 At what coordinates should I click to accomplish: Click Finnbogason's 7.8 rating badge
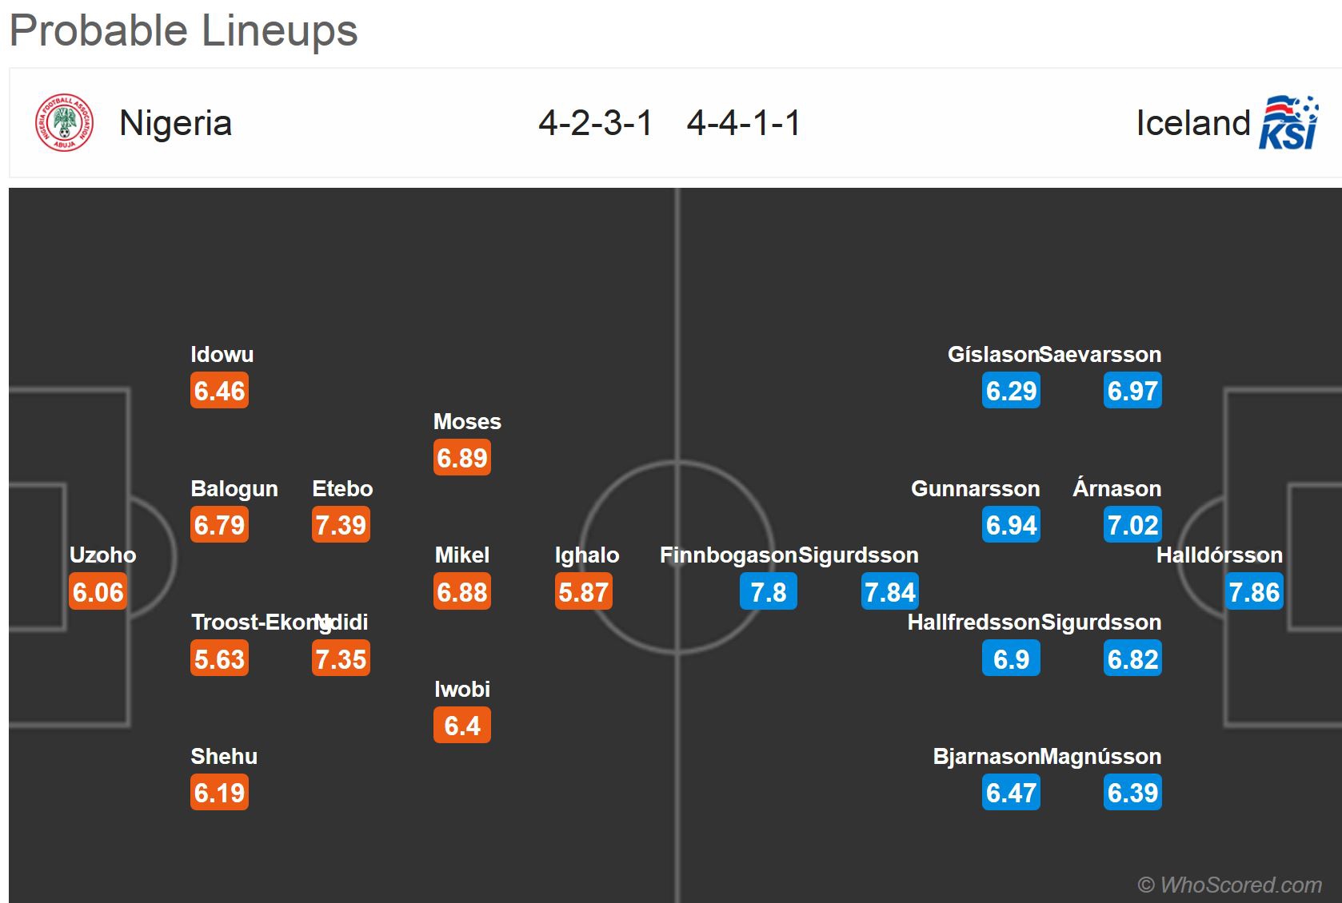769,592
